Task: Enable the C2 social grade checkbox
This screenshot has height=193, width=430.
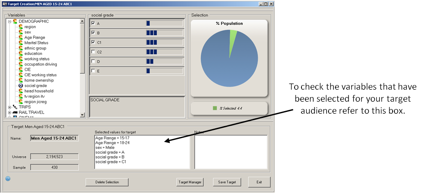Action: 93,52
